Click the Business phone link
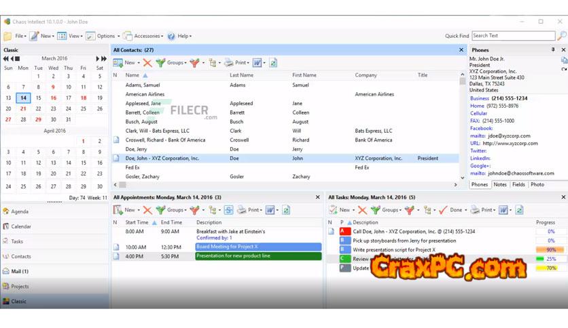The image size is (568, 328). click(480, 98)
